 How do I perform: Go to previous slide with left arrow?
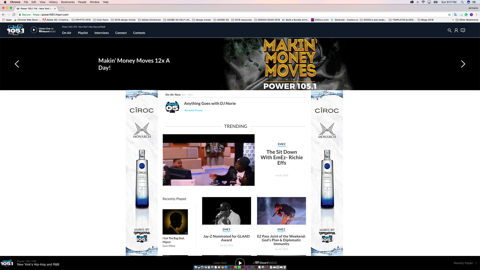coord(17,64)
